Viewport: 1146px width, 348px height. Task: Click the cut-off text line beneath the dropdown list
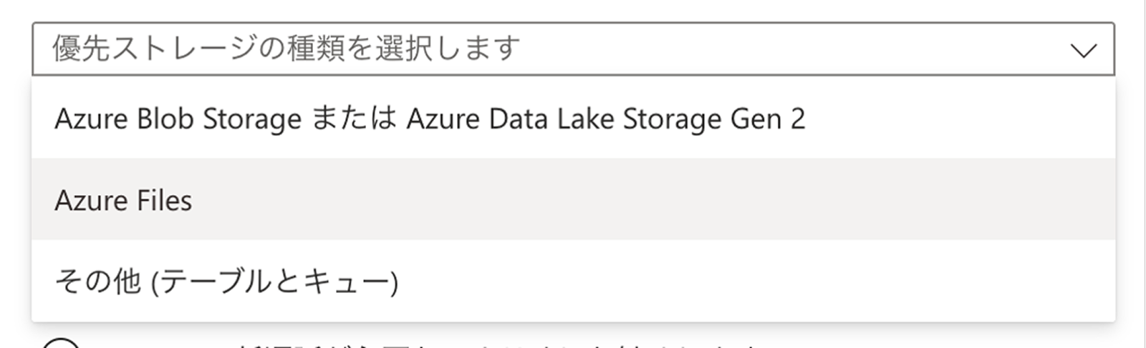pos(494,344)
